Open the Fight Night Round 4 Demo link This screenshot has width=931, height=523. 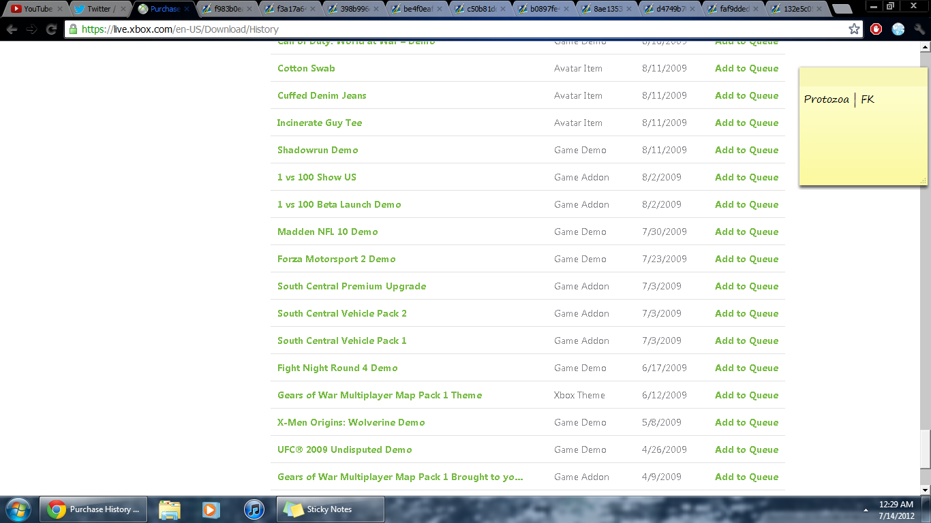337,368
